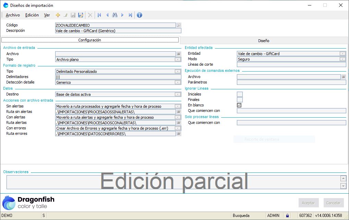Browse folder for Ruta sin alertas

(x=179, y=112)
